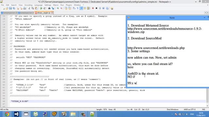
Task: Save the current file via the Save icon
Action: click(10, 8)
